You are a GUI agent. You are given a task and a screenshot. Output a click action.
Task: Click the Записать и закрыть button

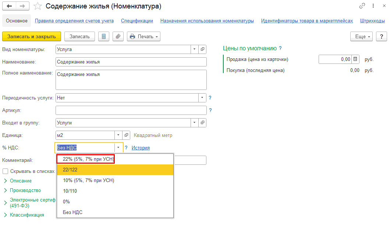tap(32, 36)
